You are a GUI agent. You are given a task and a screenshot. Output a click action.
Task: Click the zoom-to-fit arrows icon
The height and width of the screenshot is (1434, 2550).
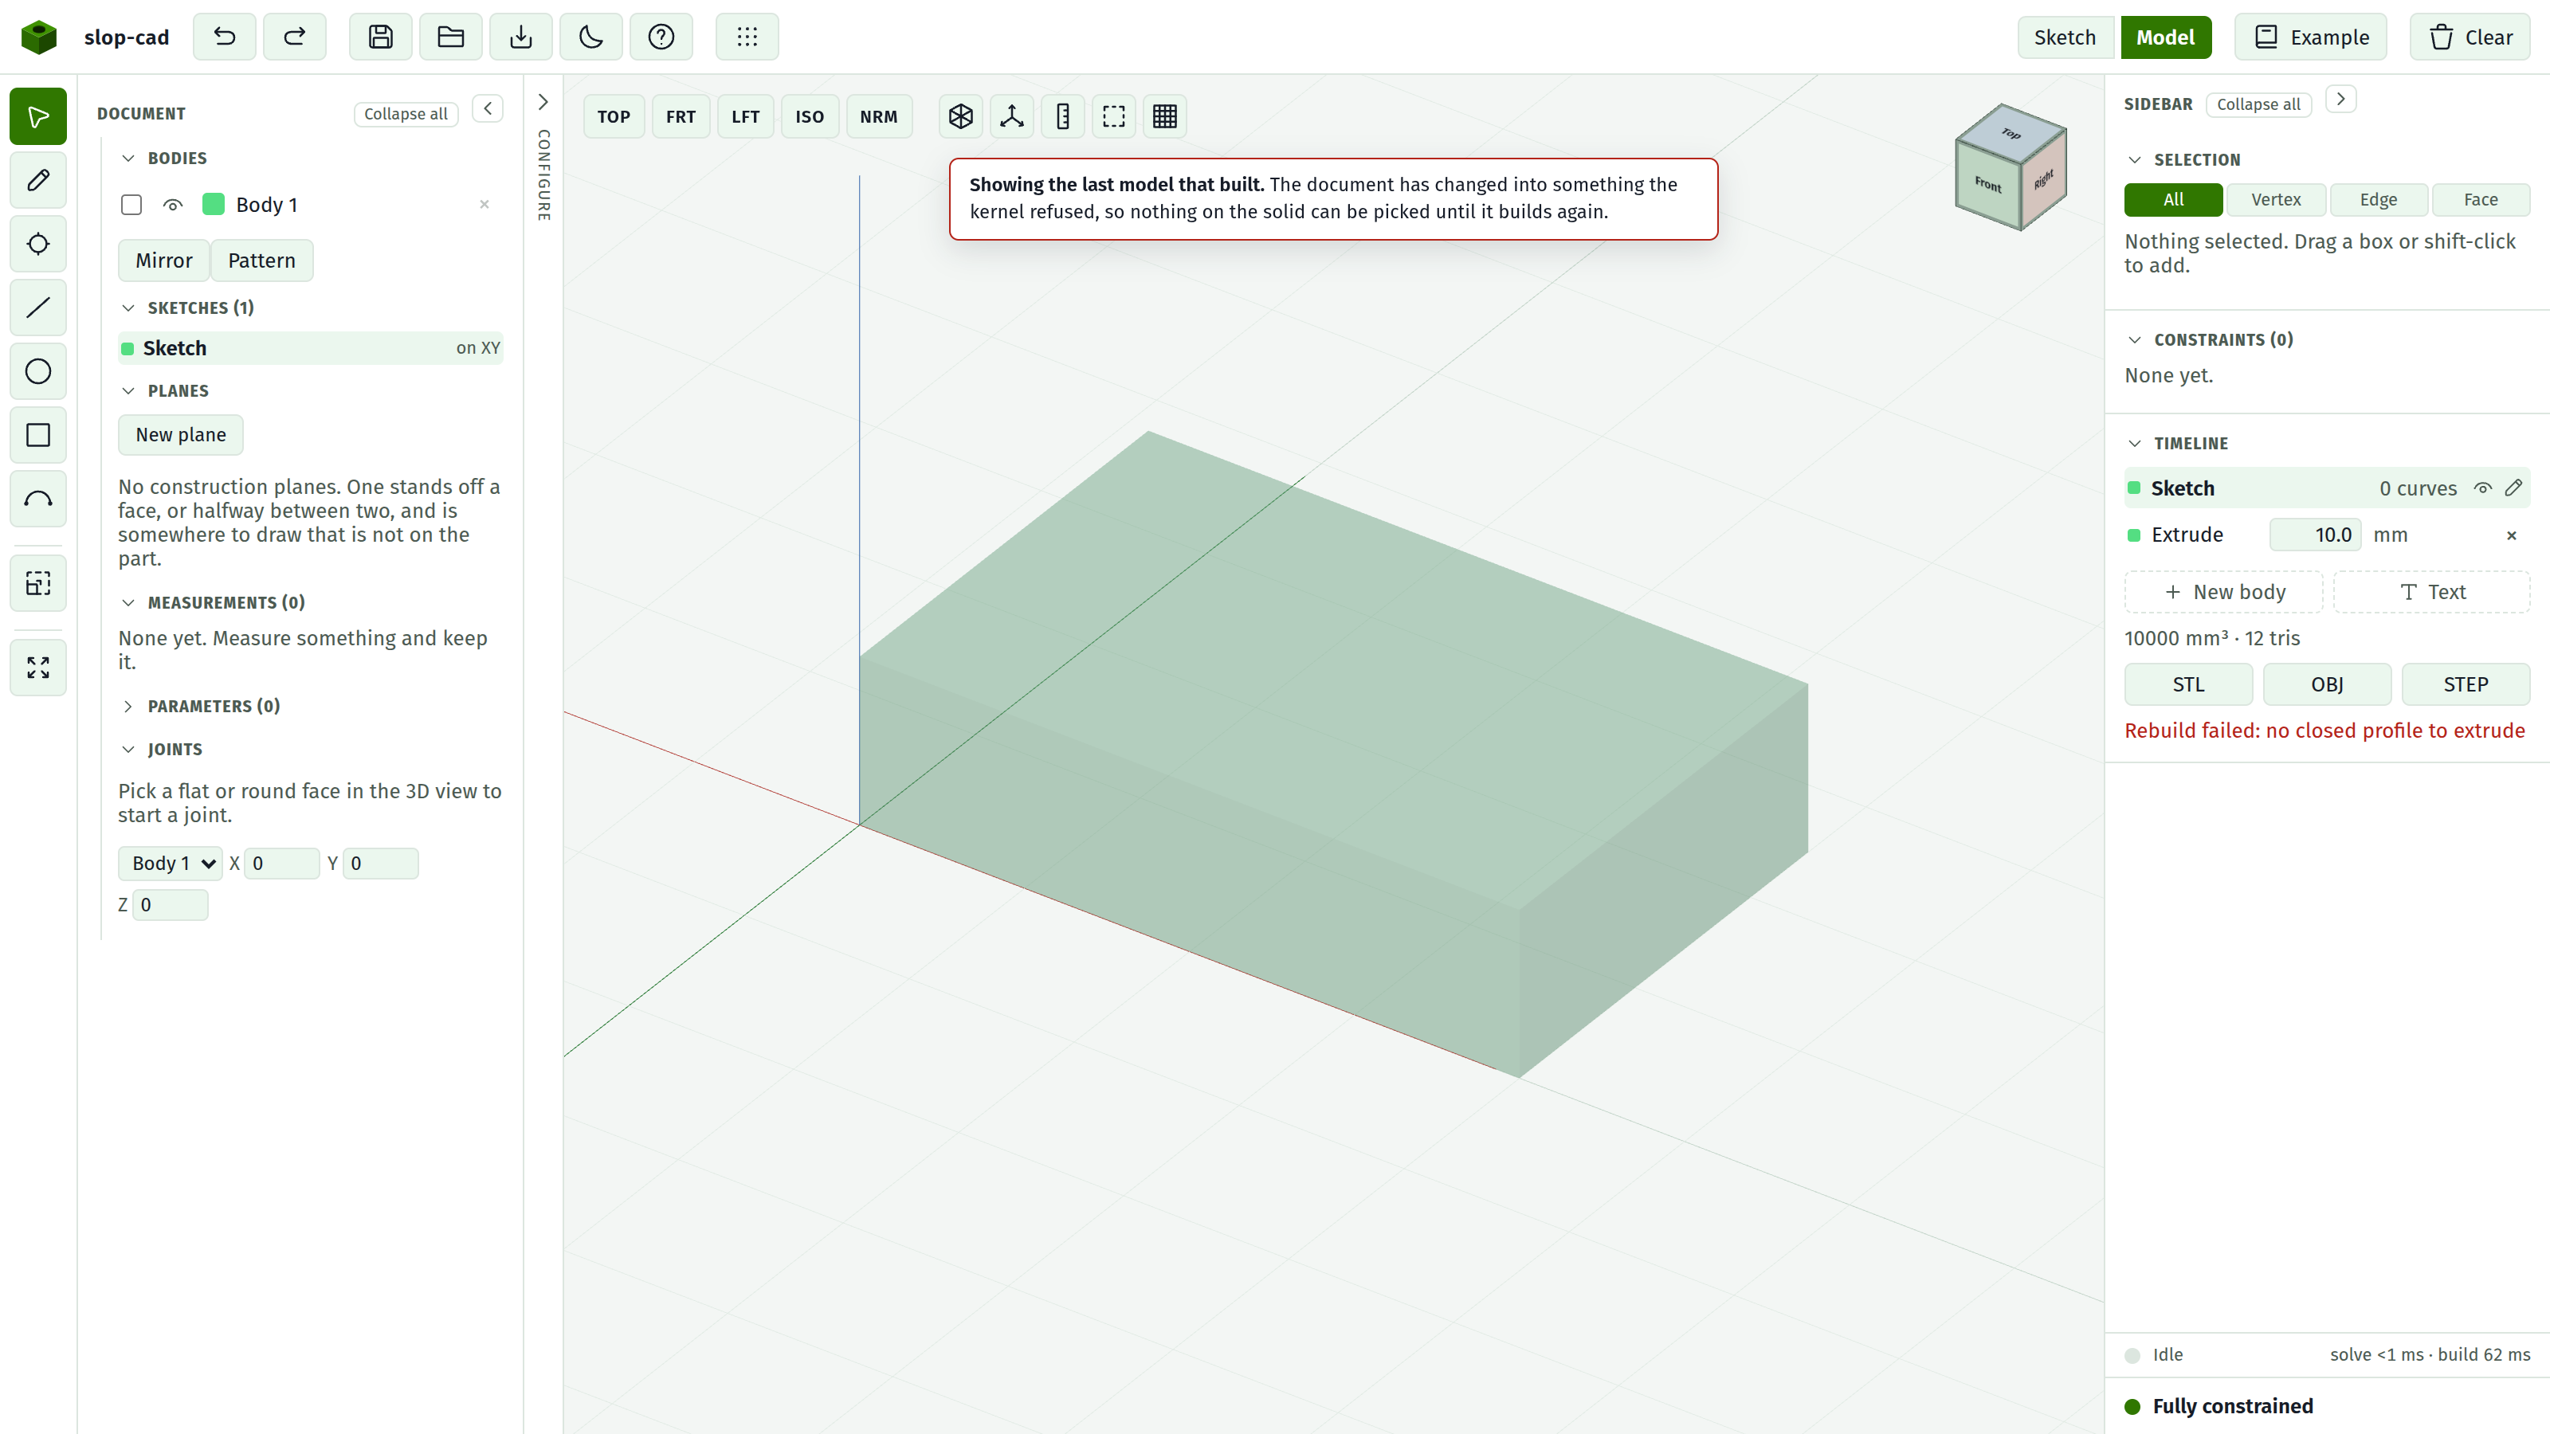37,668
